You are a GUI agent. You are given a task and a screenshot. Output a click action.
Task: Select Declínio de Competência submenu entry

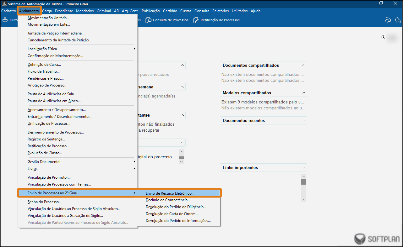click(168, 200)
